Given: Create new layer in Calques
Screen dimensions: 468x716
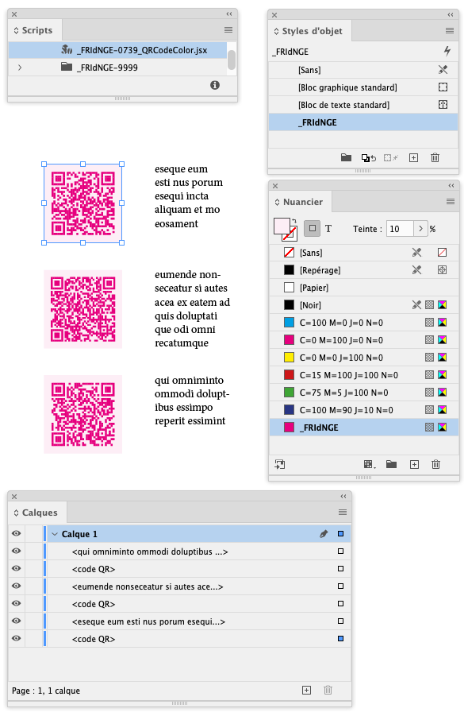Looking at the screenshot, I should click(x=307, y=690).
